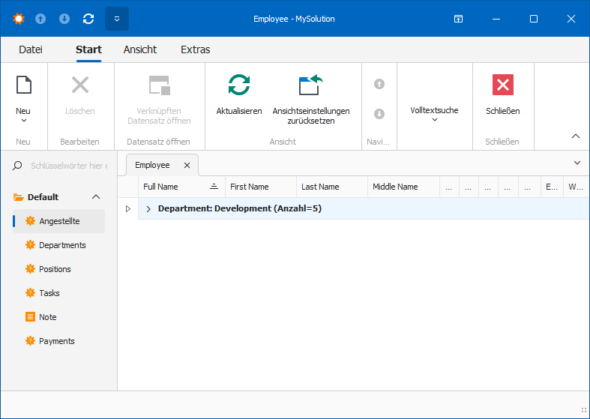Click the title bar up-arrow icon
590x419 pixels.
click(40, 19)
